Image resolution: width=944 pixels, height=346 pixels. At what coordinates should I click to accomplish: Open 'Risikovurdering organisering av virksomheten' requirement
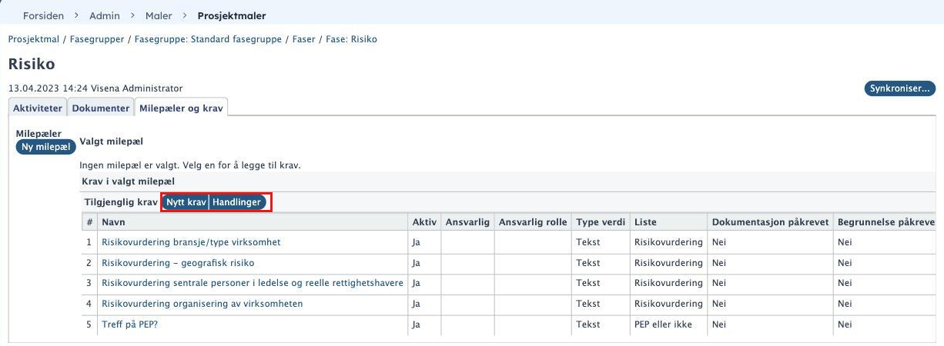[202, 304]
